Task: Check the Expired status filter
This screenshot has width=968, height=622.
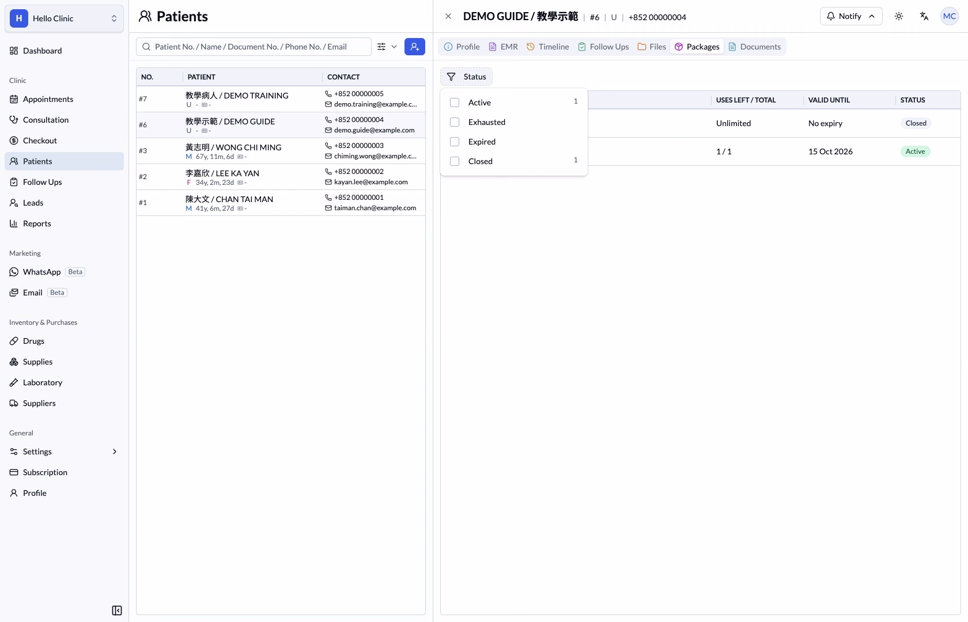Action: pos(455,142)
